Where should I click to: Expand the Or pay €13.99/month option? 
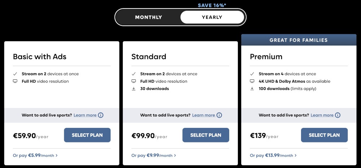tap(273, 156)
